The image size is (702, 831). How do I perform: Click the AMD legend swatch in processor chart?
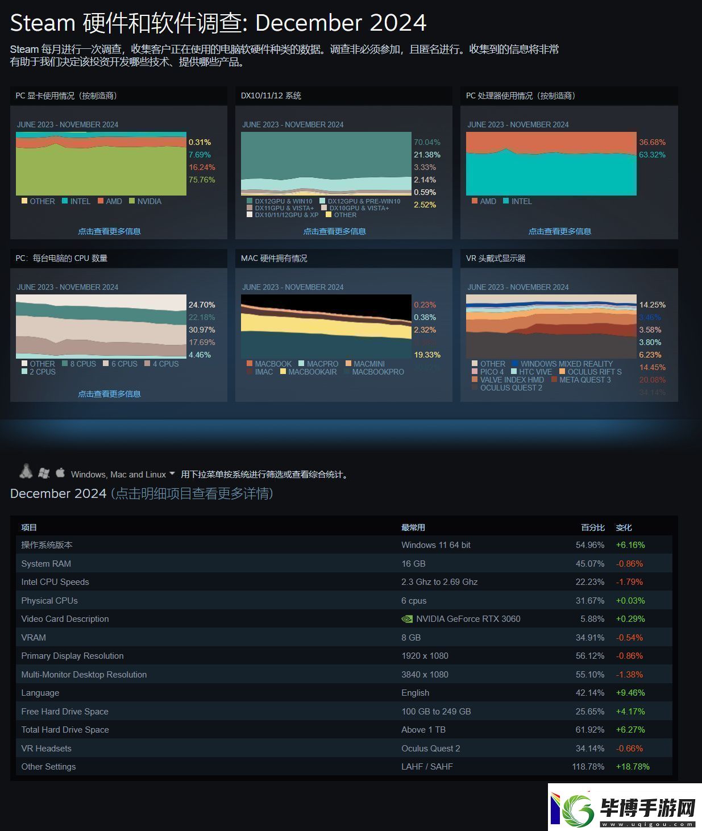(475, 201)
